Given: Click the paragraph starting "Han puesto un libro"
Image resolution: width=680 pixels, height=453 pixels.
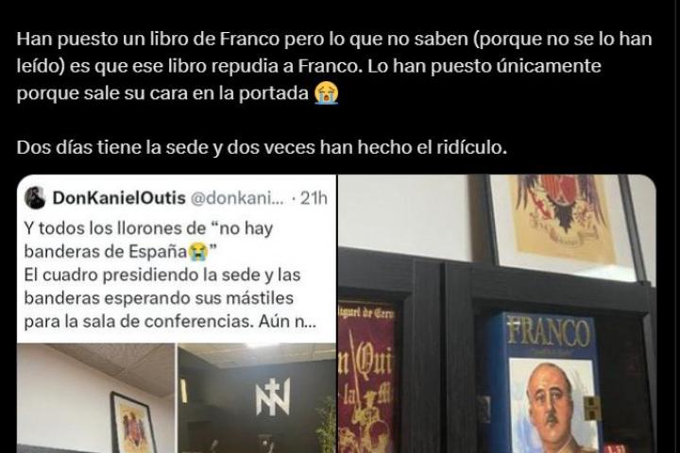Looking at the screenshot, I should click(334, 66).
